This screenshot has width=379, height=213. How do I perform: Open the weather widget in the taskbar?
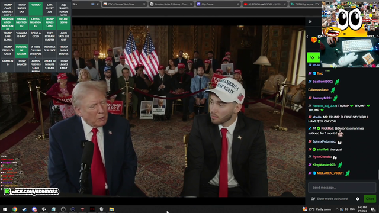(317, 209)
